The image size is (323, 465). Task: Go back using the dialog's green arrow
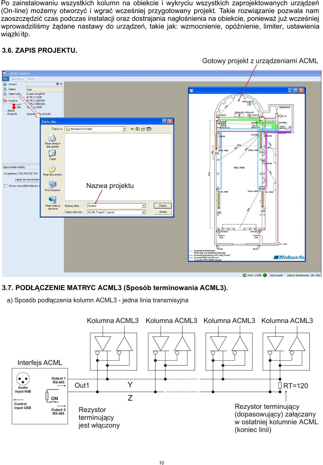point(132,129)
